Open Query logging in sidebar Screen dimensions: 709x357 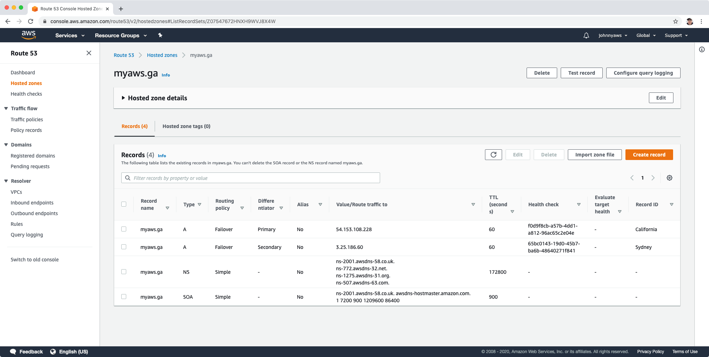[x=27, y=235]
